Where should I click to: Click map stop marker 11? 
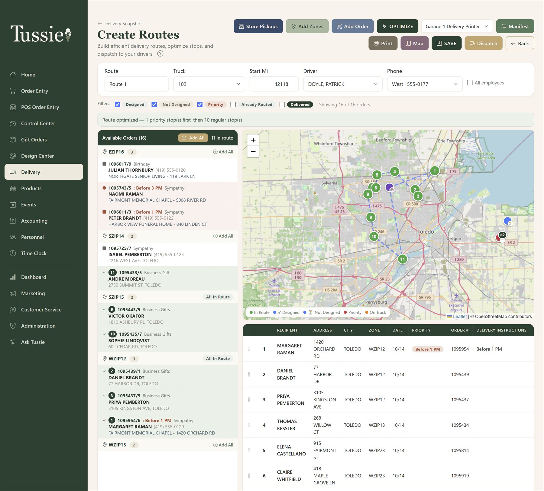point(403,259)
